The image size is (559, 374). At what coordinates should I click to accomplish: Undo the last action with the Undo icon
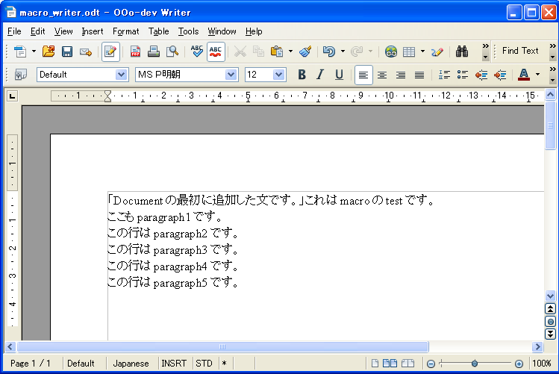pos(329,52)
